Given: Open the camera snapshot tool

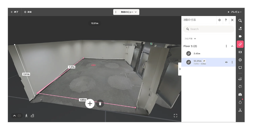Looking at the screenshot, I should (x=240, y=95).
